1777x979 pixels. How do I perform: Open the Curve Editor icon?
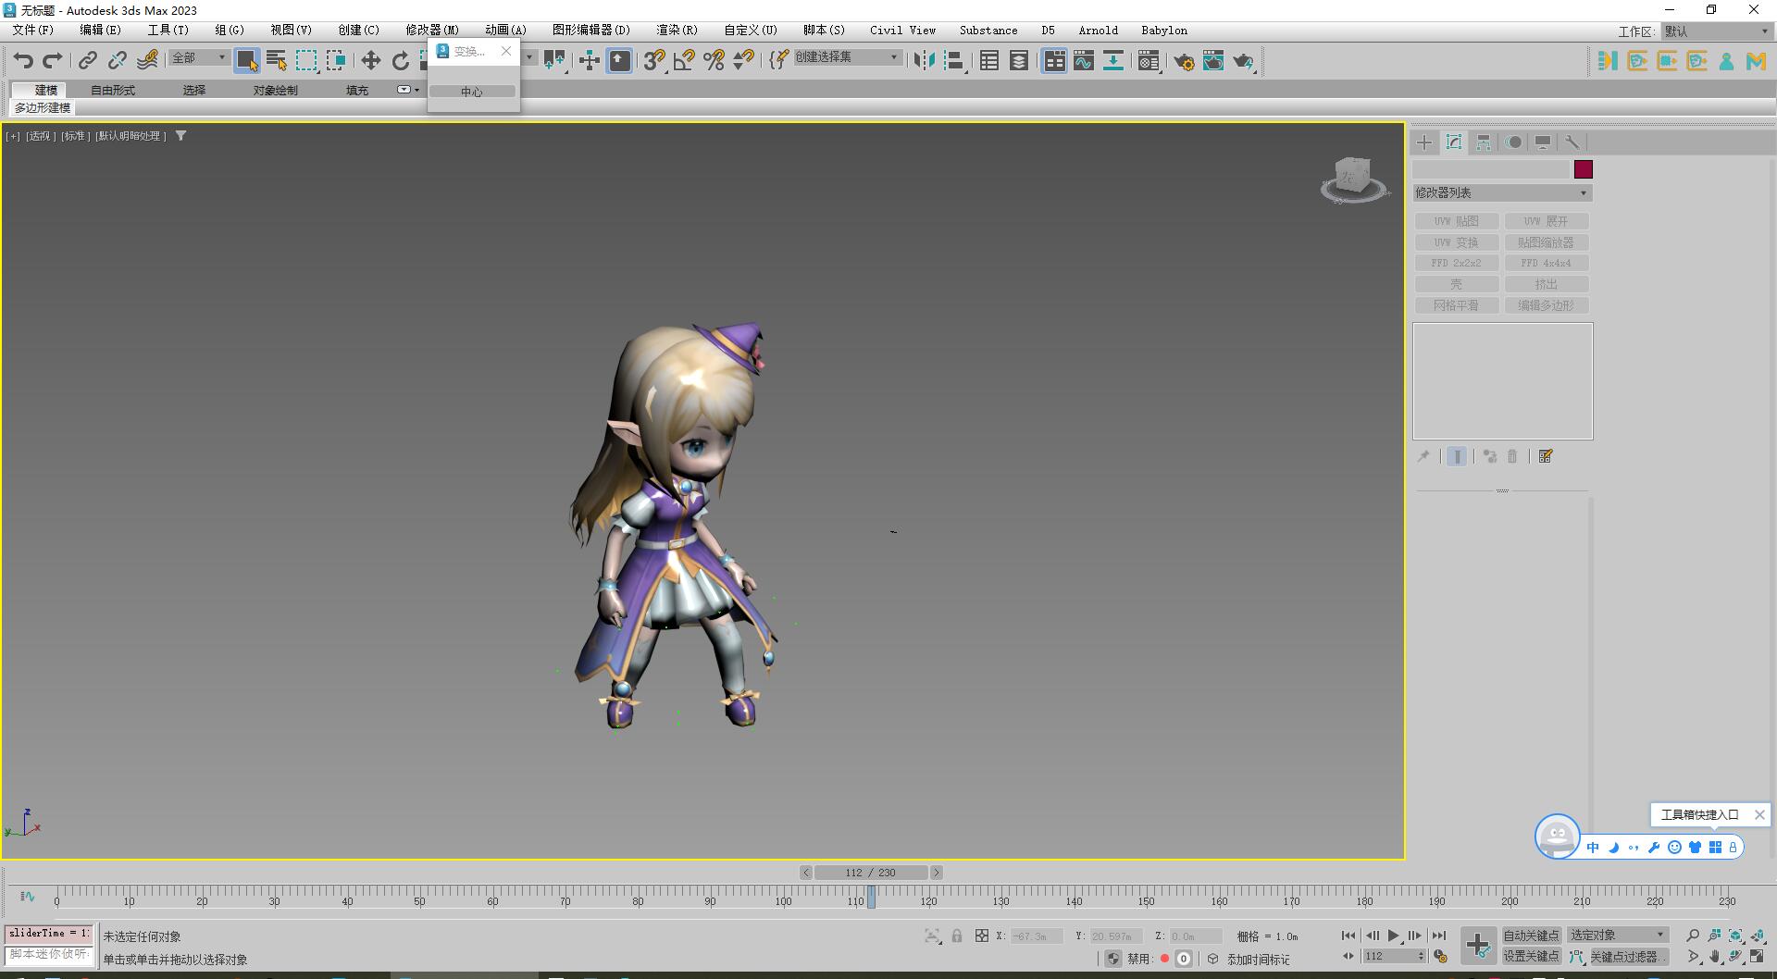[1084, 61]
